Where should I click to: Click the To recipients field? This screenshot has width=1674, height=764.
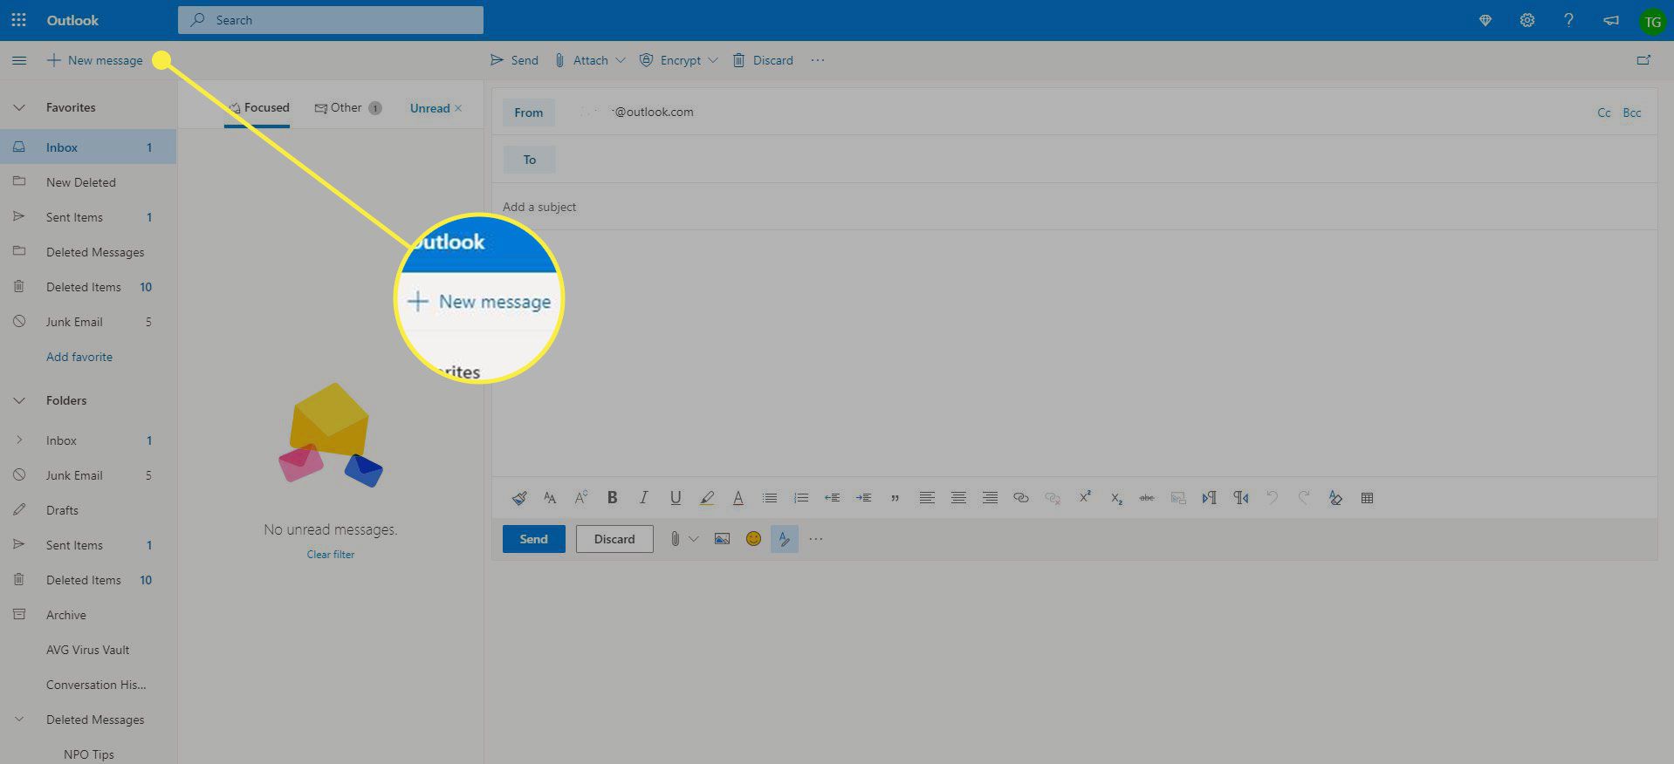pos(1104,160)
